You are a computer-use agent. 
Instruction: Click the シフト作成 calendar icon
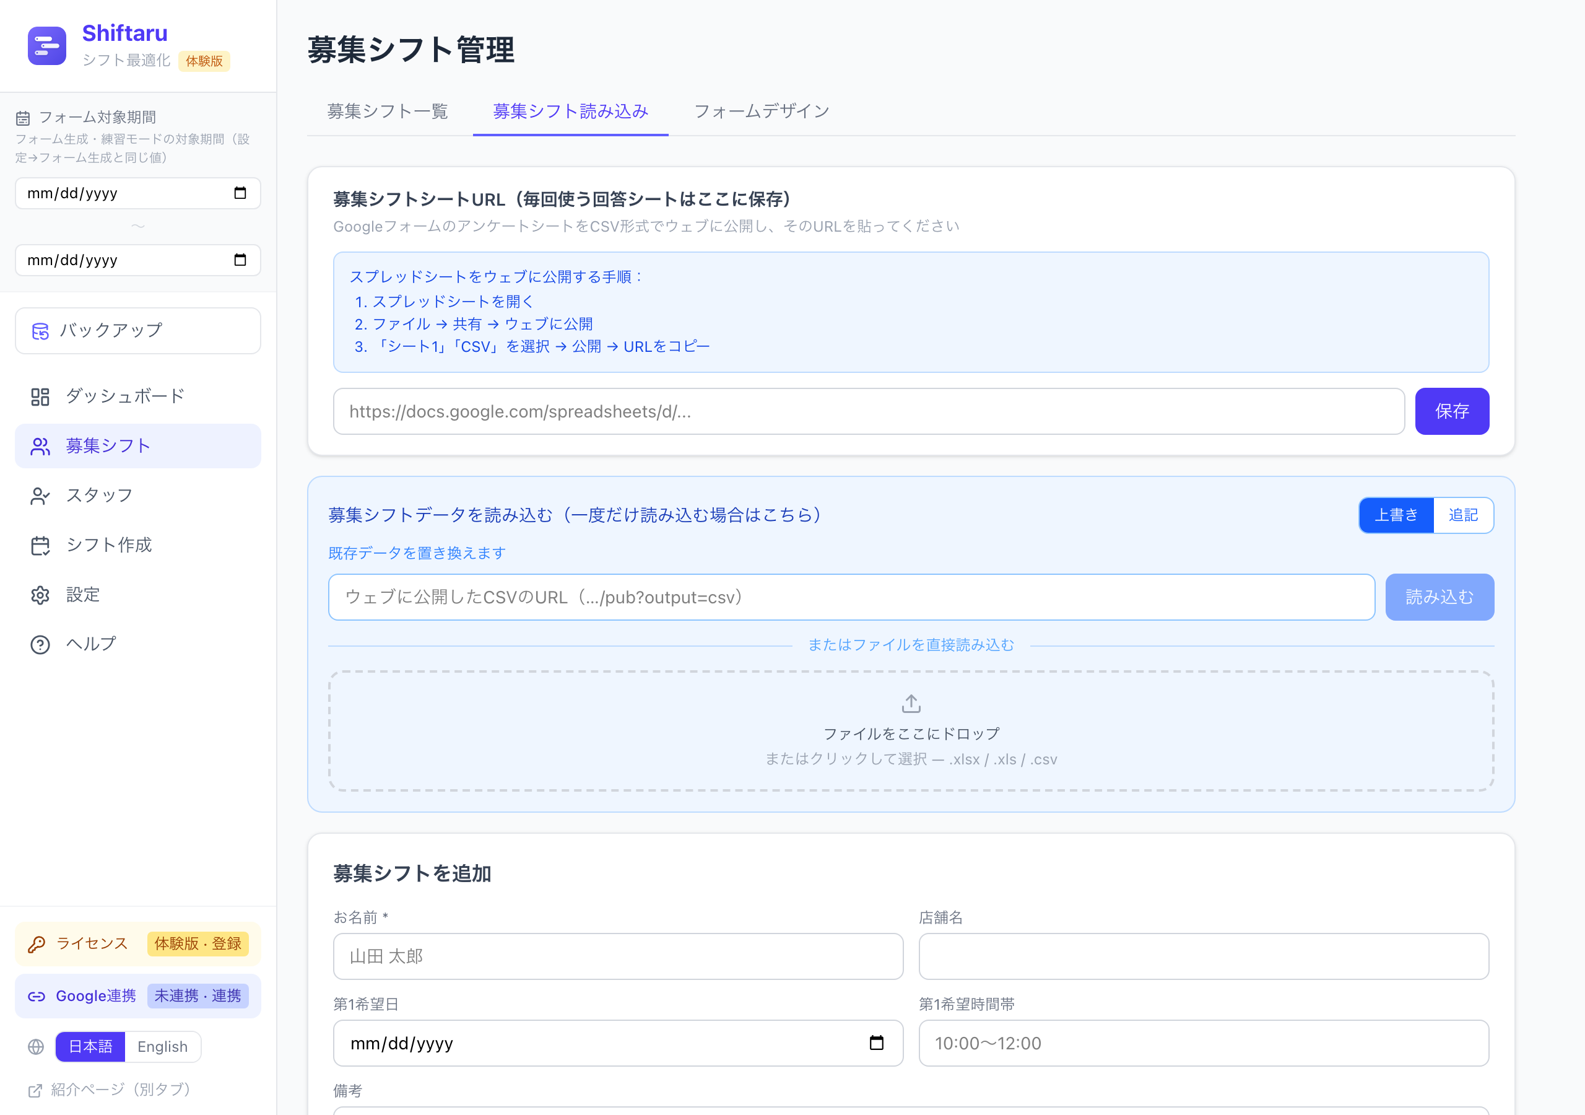tap(40, 546)
